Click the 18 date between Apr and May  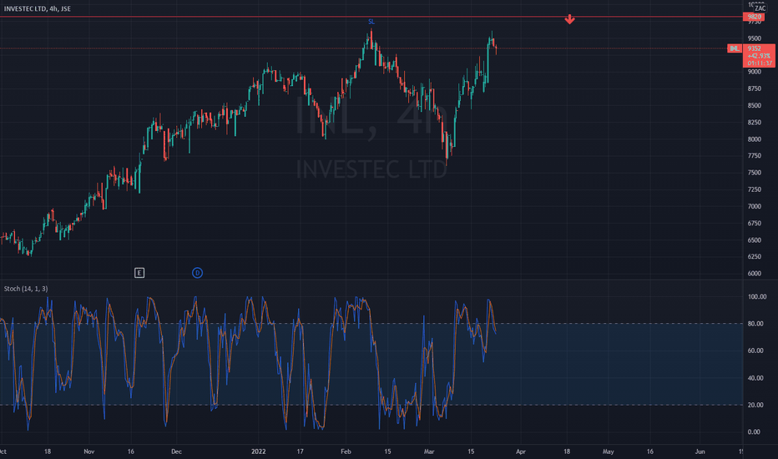click(x=567, y=451)
